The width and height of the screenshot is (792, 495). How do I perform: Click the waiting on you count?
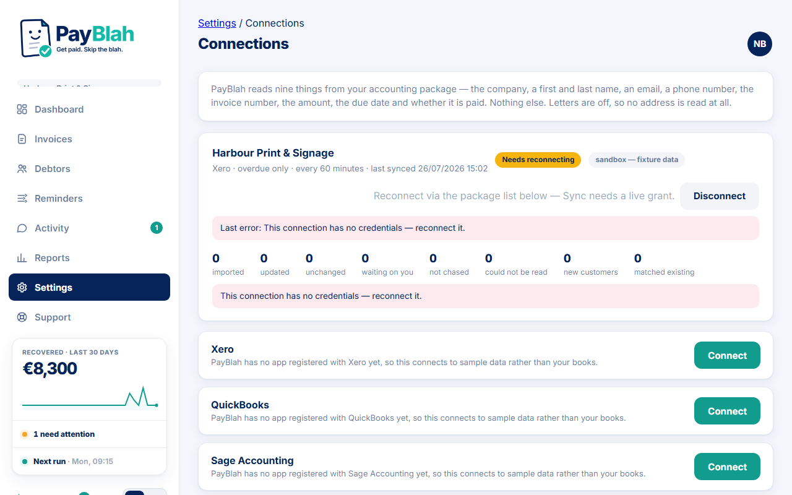(387, 264)
